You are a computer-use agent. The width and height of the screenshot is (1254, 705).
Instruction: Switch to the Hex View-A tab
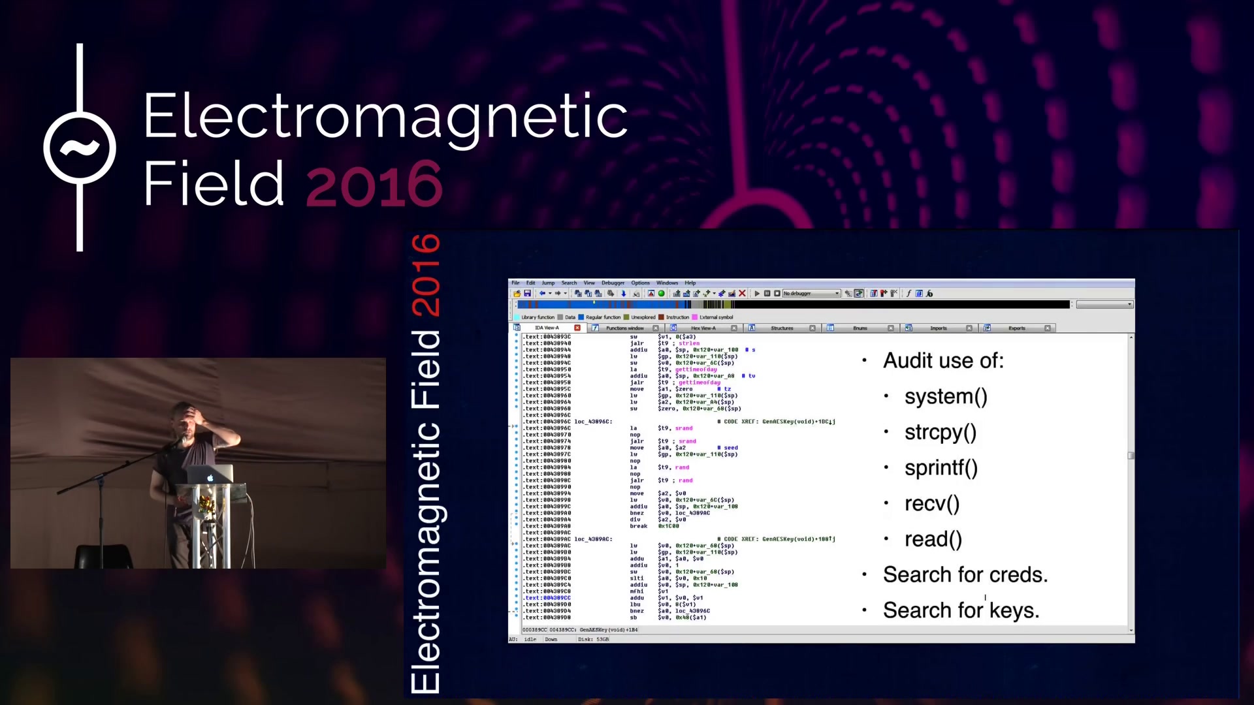[703, 328]
